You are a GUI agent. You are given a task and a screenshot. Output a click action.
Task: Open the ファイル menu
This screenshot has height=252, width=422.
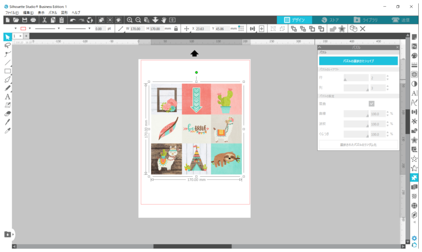coord(12,13)
